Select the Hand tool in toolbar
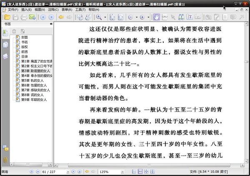 [x=157, y=17]
